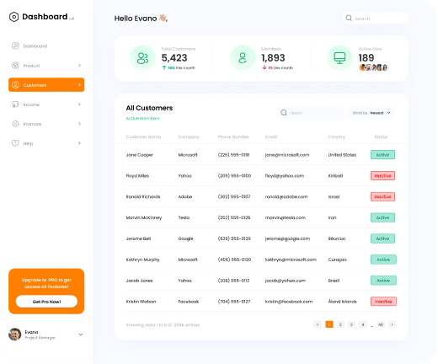Open the Help menu item
The image size is (438, 364).
(x=46, y=143)
